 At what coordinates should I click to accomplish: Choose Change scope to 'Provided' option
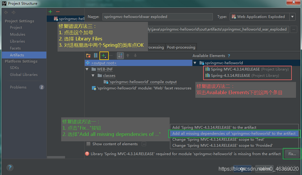point(222,145)
